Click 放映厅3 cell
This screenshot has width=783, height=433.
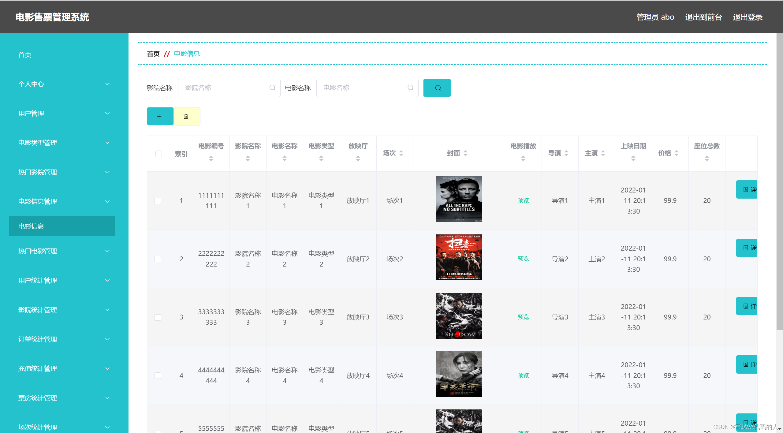tap(358, 317)
